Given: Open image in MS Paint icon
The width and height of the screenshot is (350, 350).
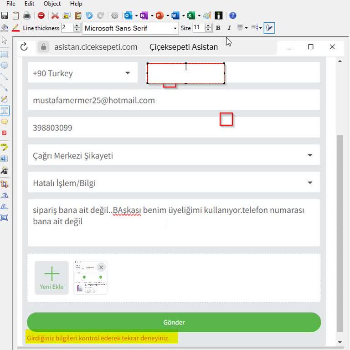Looking at the screenshot, I should pyautogui.click(x=207, y=15).
